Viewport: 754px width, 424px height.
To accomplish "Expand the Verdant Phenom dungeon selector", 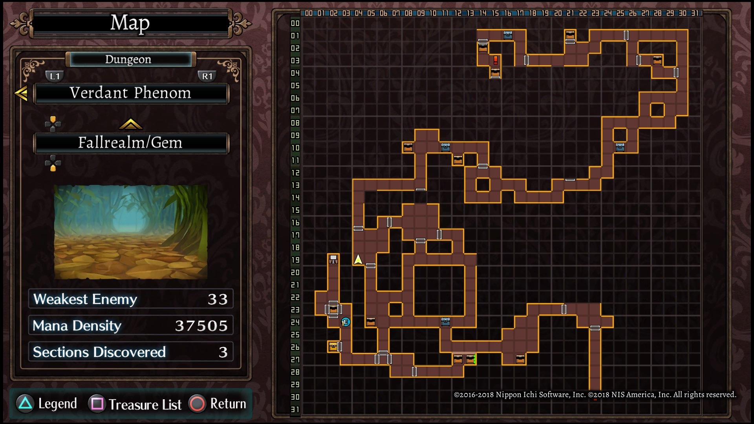I will click(130, 93).
